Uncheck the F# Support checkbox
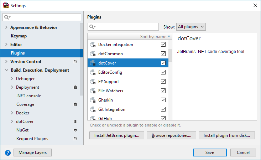Image resolution: width=261 pixels, height=160 pixels. (163, 81)
